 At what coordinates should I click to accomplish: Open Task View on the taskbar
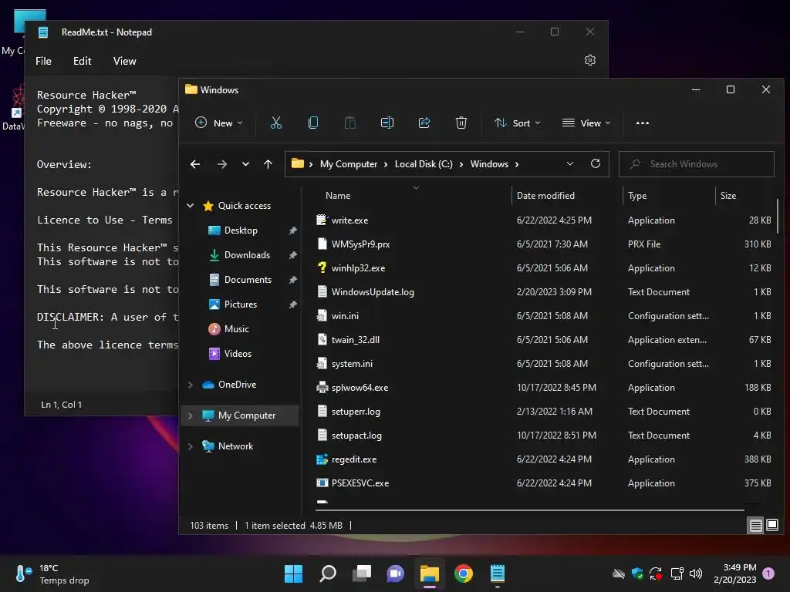pyautogui.click(x=362, y=573)
